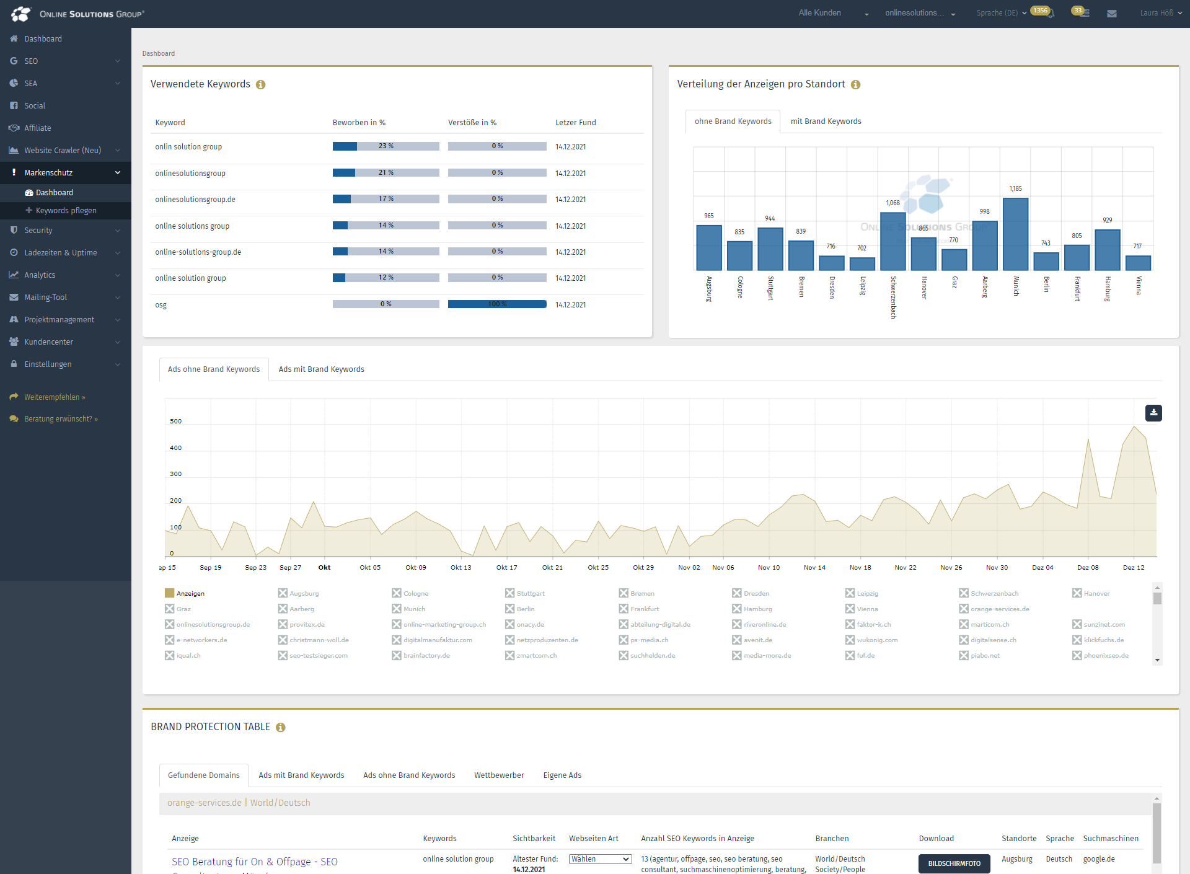Download the ads chart via download icon
This screenshot has width=1190, height=874.
(1153, 413)
